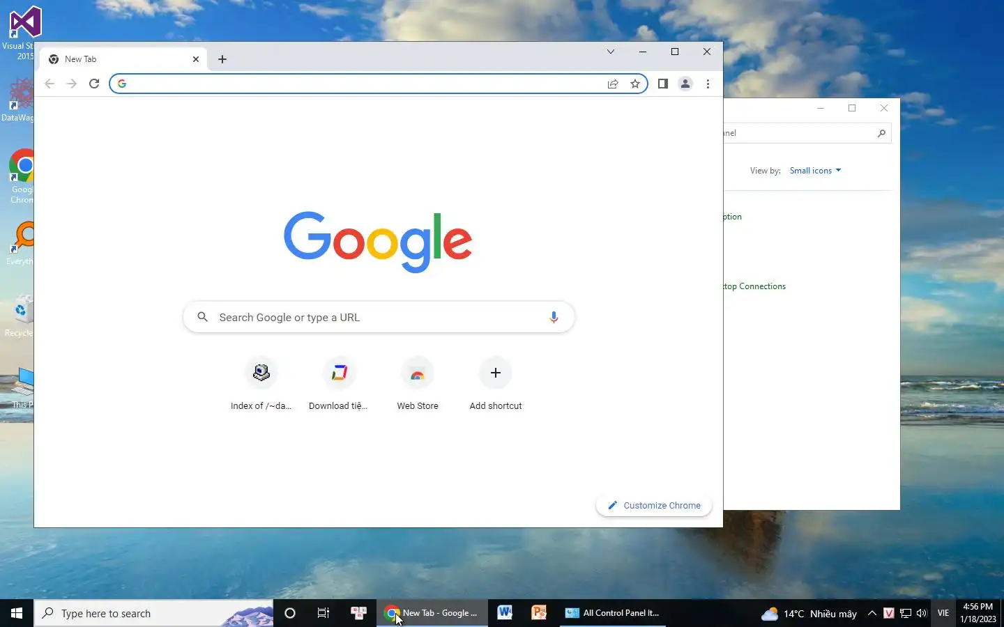Open the Download tiệ... shortcut
This screenshot has width=1004, height=627.
(x=339, y=384)
